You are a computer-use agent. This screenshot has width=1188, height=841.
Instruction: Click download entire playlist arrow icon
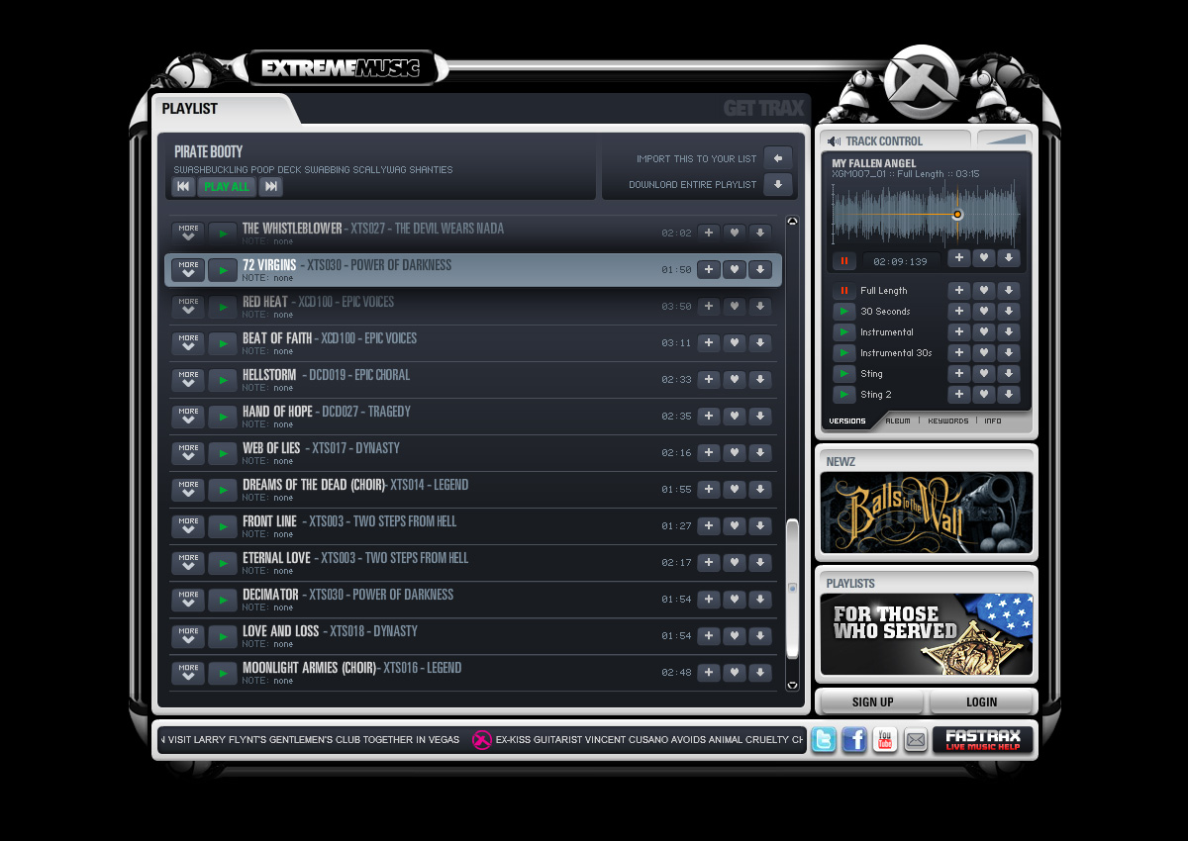point(778,184)
